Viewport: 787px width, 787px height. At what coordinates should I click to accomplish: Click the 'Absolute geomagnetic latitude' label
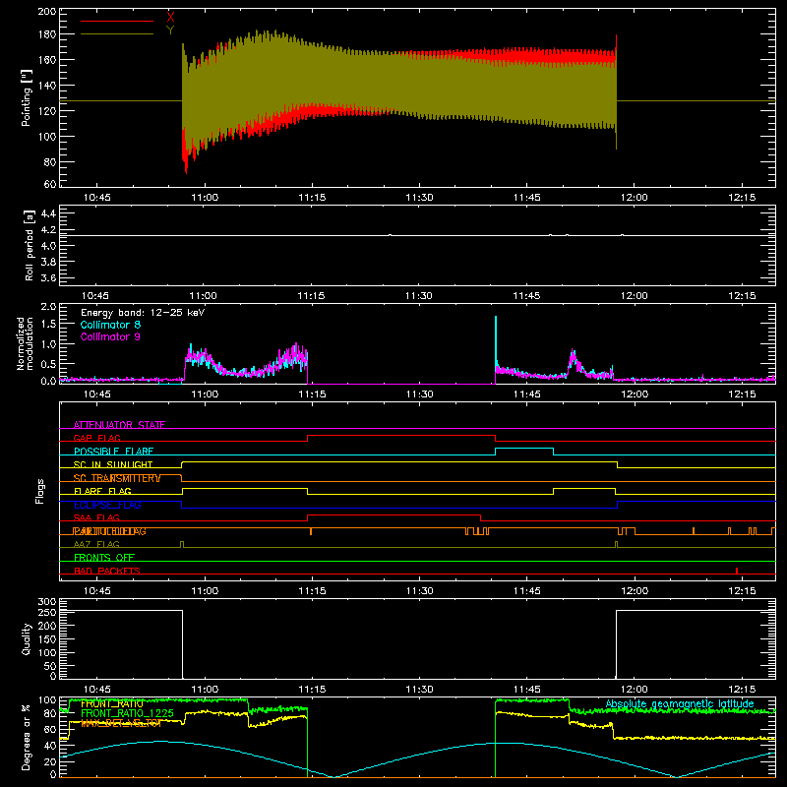(x=680, y=704)
